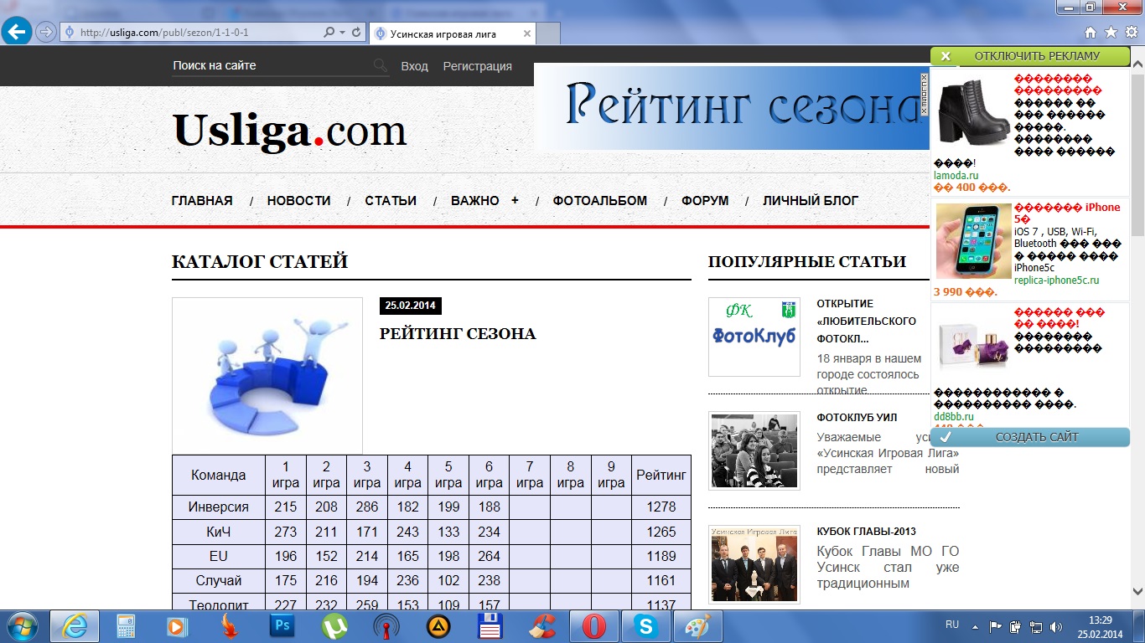This screenshot has width=1145, height=643.
Task: Open uTorrent from the taskbar
Action: (334, 625)
